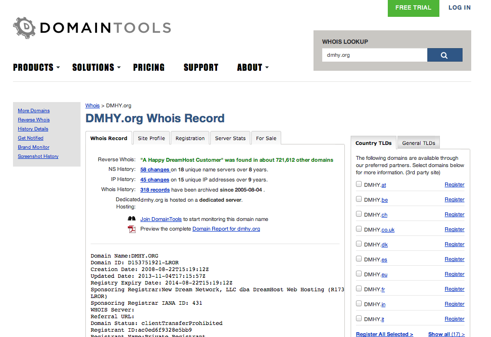The width and height of the screenshot is (491, 337).
Task: Tick the DMHY.es checkbox
Action: tap(359, 259)
